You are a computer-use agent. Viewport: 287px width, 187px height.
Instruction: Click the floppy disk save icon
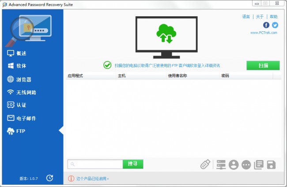271,165
